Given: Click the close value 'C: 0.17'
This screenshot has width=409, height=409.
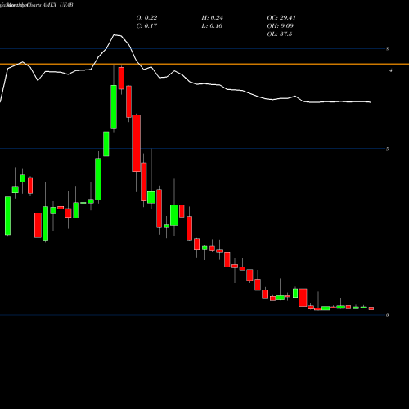Looking at the screenshot, I should (x=146, y=26).
